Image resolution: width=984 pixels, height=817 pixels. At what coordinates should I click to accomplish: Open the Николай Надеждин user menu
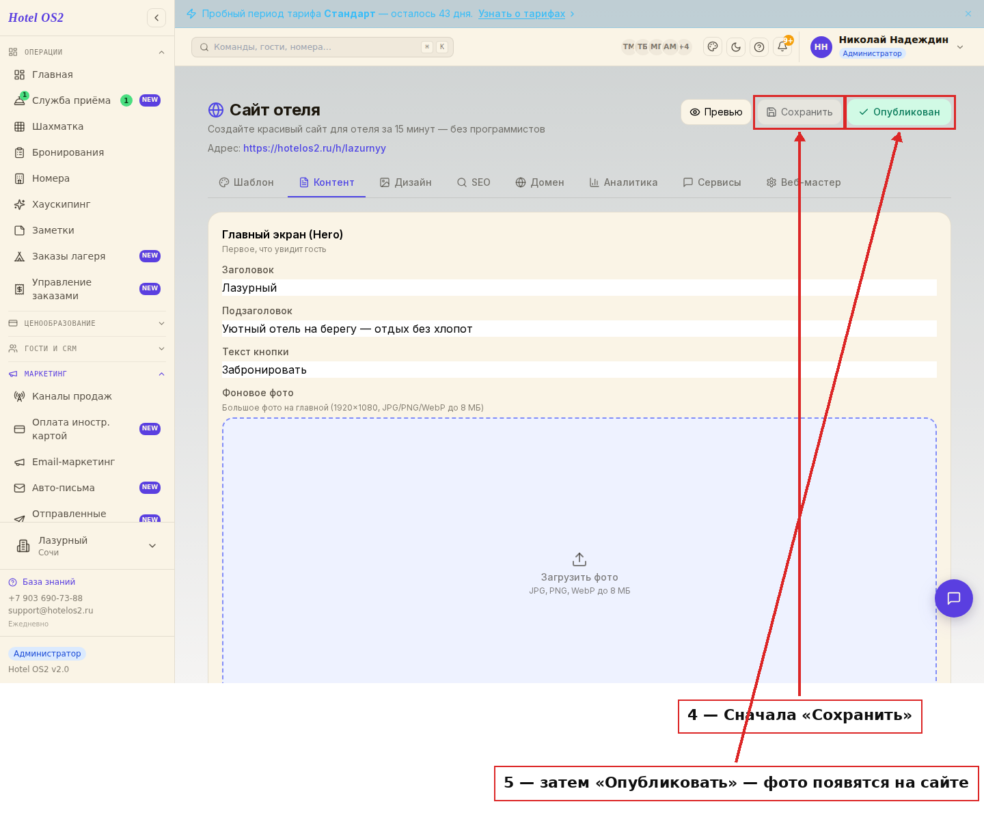[x=887, y=46]
